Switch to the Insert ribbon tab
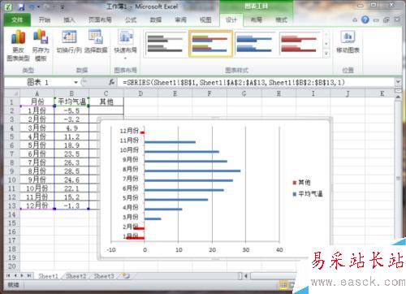The height and width of the screenshot is (294, 406). [69, 19]
